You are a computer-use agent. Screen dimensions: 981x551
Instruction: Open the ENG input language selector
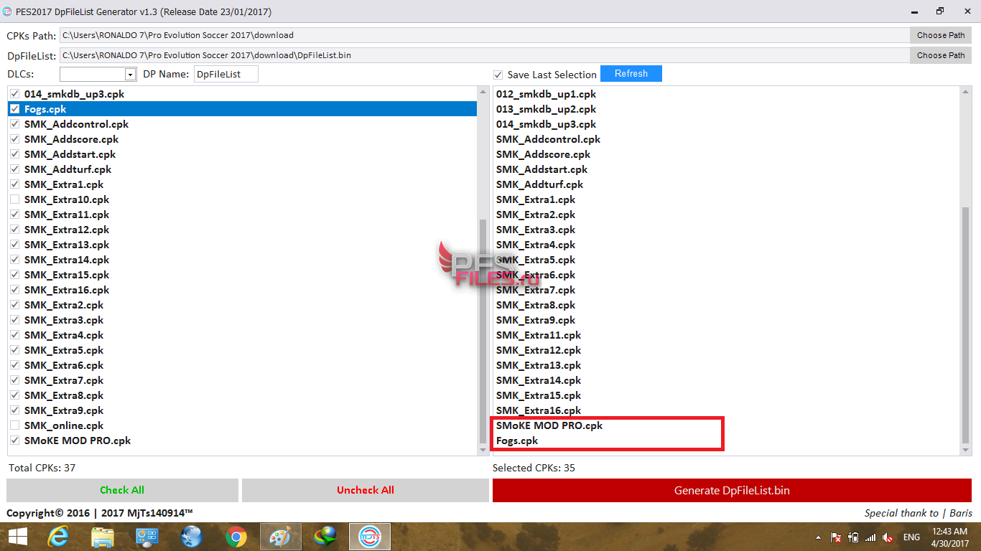(x=911, y=537)
